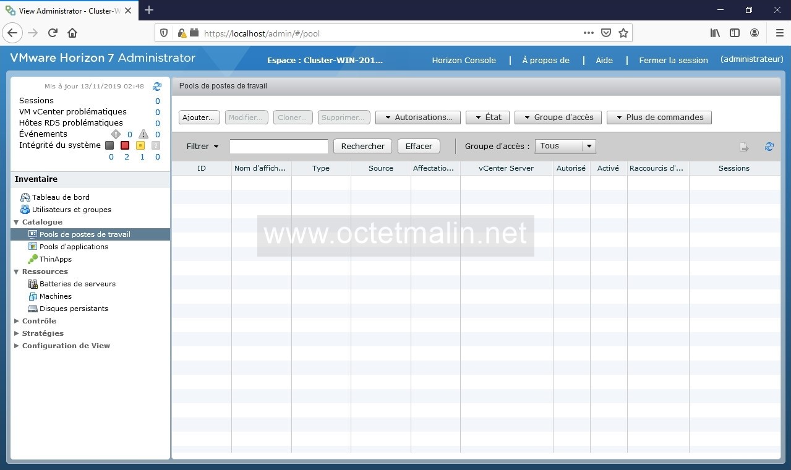Click Fermer la session
791x470 pixels.
click(673, 60)
